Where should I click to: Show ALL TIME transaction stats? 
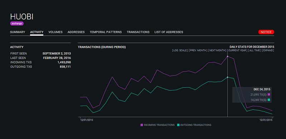pos(255,50)
